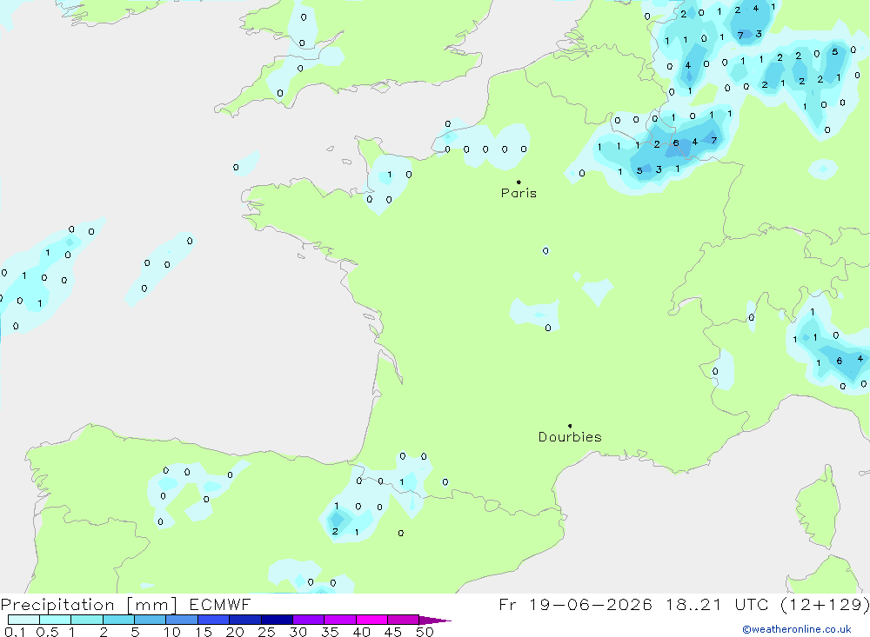Click the 'ECMWF' model label
Image resolution: width=870 pixels, height=637 pixels.
[x=220, y=605]
